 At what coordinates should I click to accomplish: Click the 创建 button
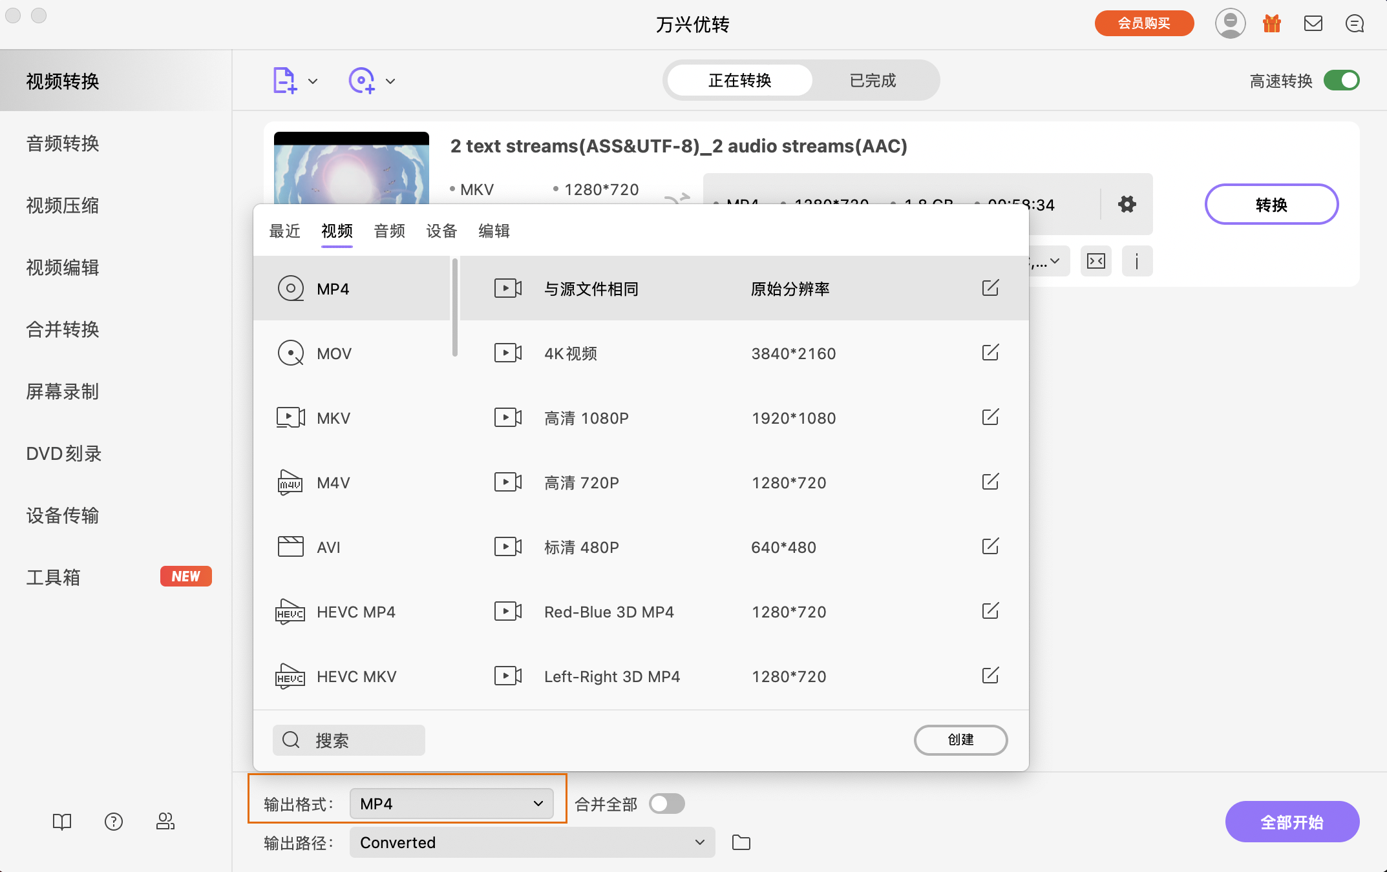pyautogui.click(x=960, y=740)
